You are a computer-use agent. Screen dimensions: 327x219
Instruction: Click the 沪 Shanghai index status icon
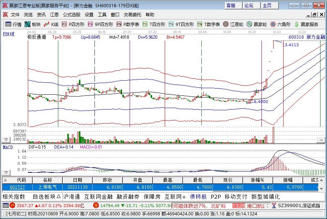coord(12,206)
